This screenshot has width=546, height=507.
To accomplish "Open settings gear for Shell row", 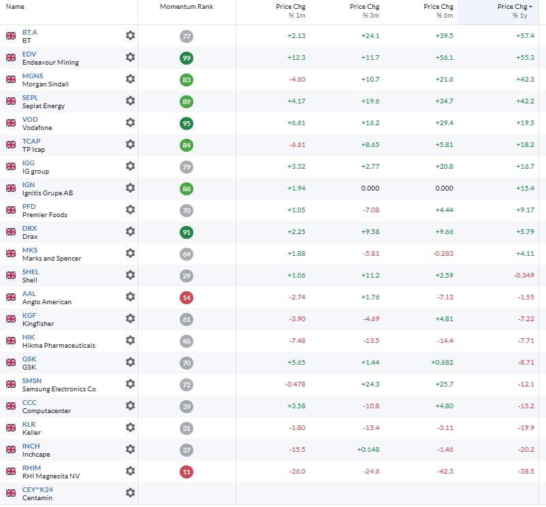I will [x=130, y=275].
